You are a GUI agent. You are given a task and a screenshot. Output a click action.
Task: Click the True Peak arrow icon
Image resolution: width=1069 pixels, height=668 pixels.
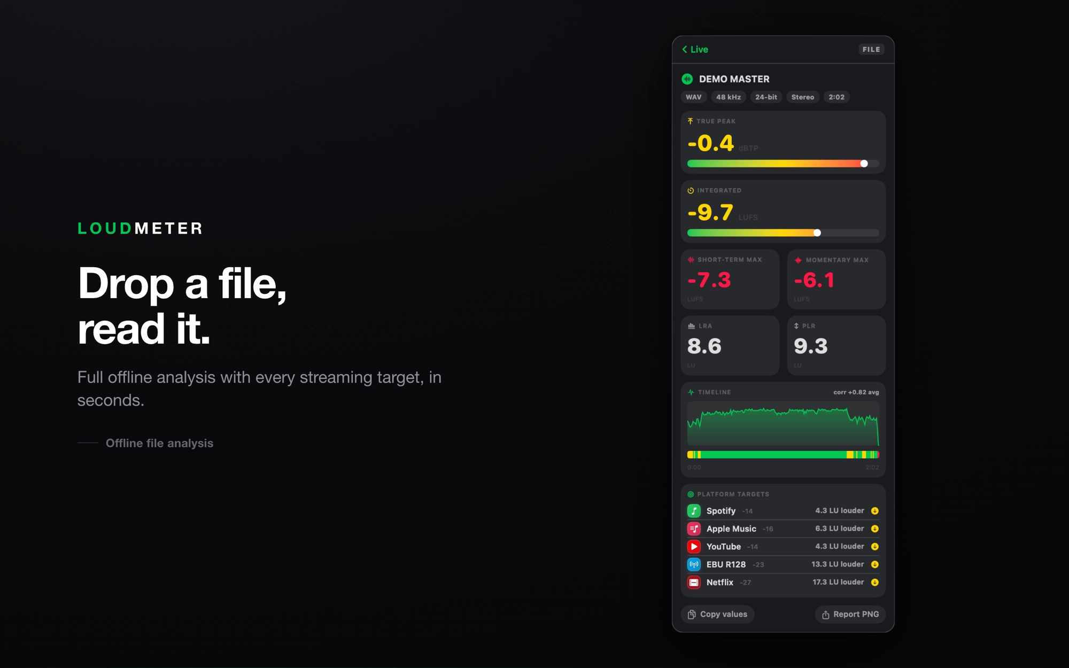690,121
